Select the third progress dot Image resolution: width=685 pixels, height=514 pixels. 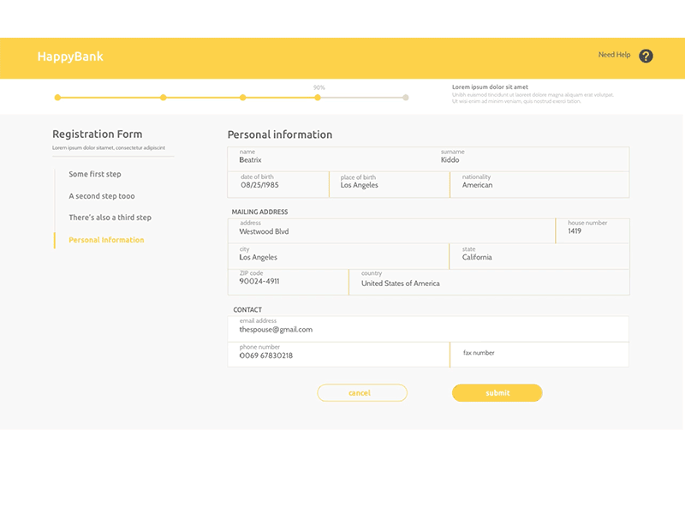coord(242,98)
